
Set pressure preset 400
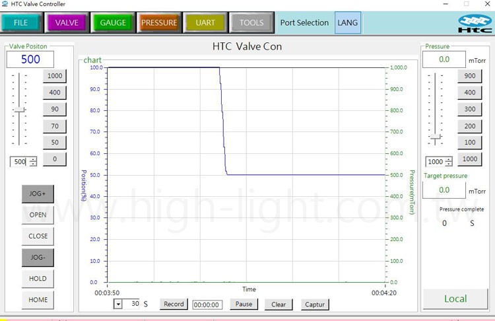pos(470,92)
